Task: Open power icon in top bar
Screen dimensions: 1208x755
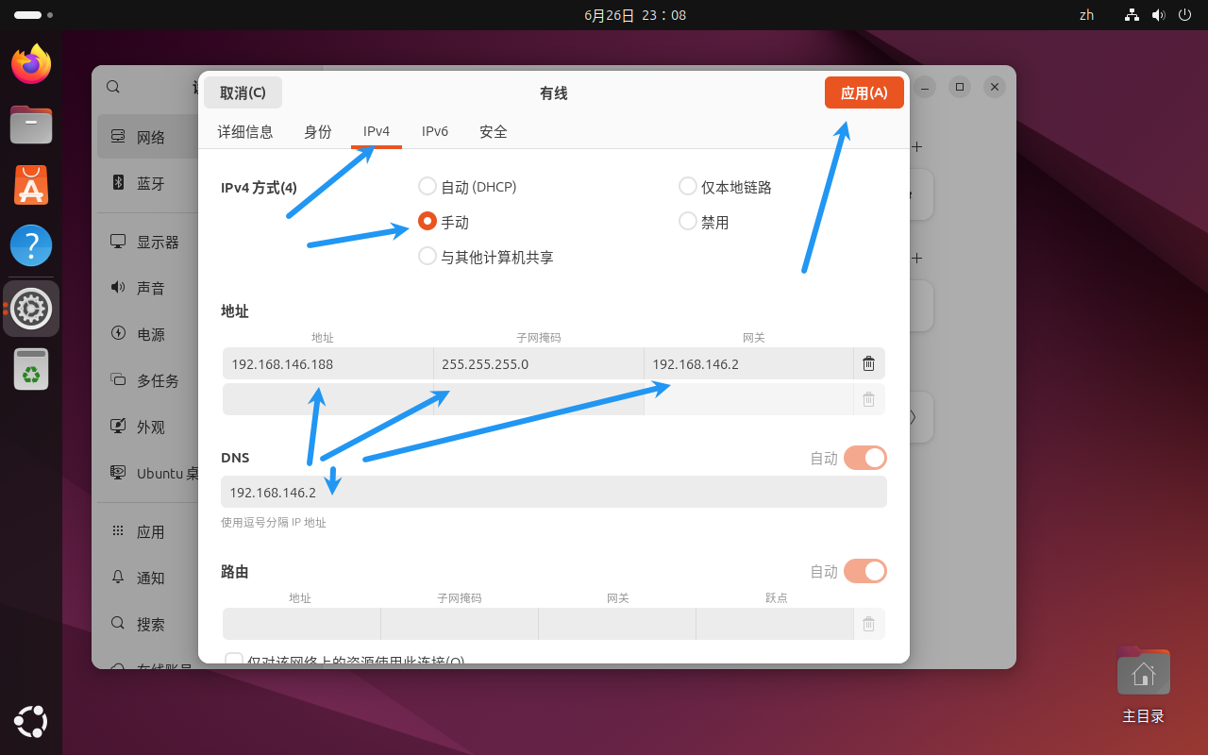Action: [1184, 15]
